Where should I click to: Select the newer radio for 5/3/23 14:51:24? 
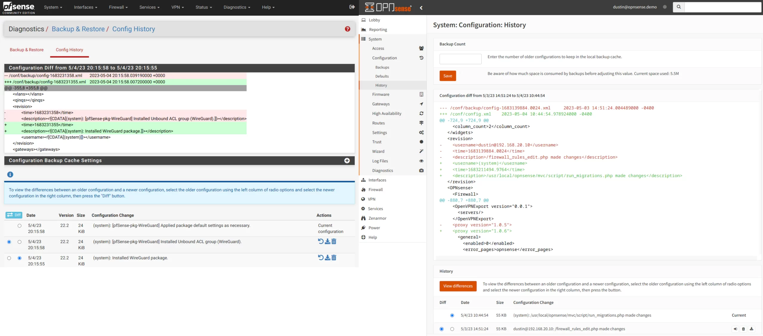coord(452,329)
